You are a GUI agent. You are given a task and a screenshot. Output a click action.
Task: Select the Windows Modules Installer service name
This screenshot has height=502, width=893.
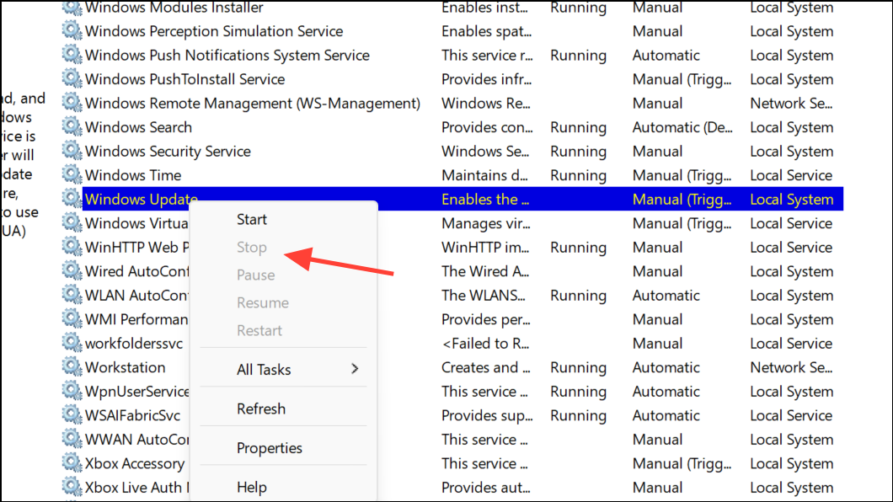[x=174, y=8]
